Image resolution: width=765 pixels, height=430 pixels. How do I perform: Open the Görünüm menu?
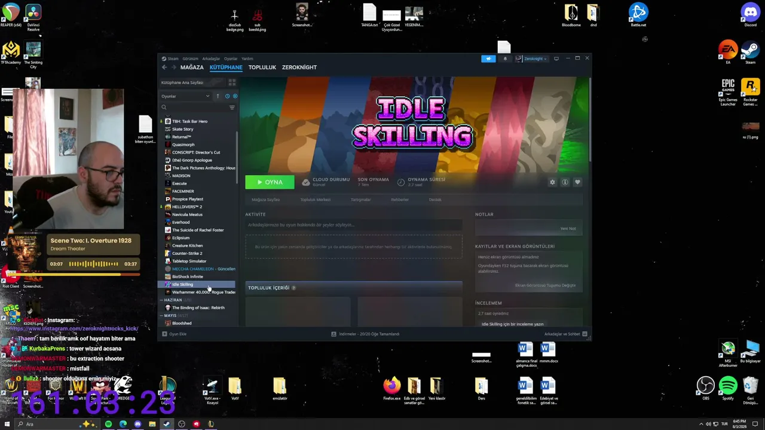190,59
